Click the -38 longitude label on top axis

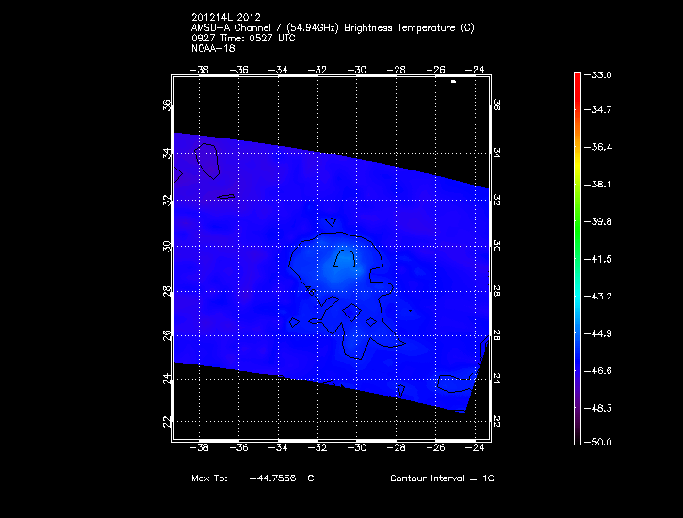click(x=200, y=69)
